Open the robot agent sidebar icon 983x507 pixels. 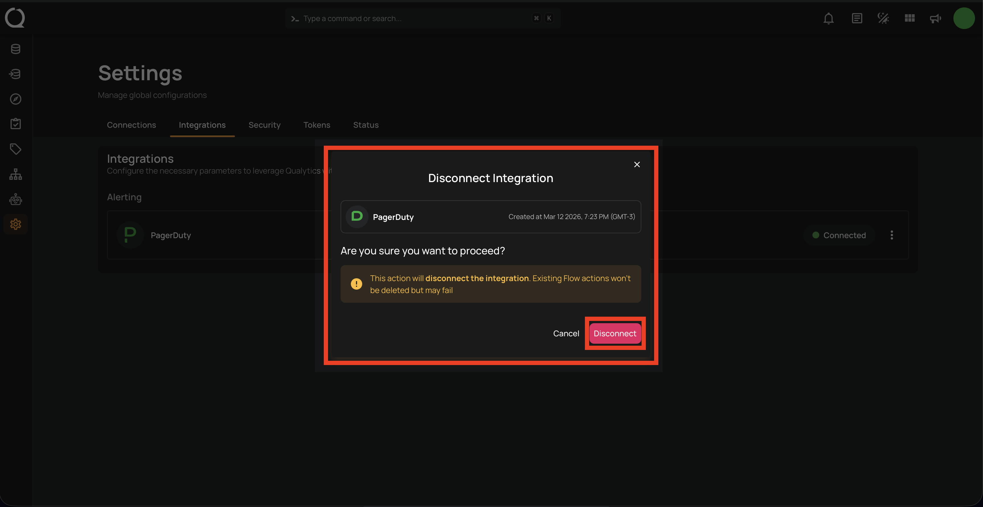tap(16, 199)
